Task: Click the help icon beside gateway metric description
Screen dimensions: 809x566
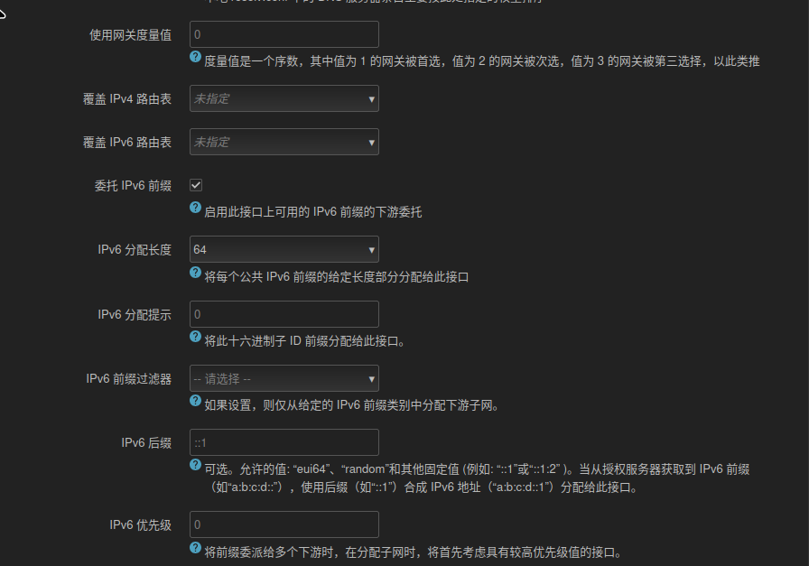Action: click(x=195, y=56)
